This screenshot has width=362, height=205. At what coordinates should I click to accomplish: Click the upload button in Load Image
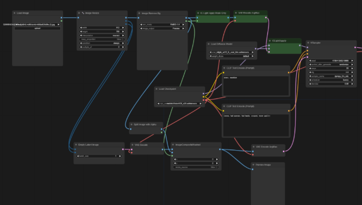tap(38, 28)
